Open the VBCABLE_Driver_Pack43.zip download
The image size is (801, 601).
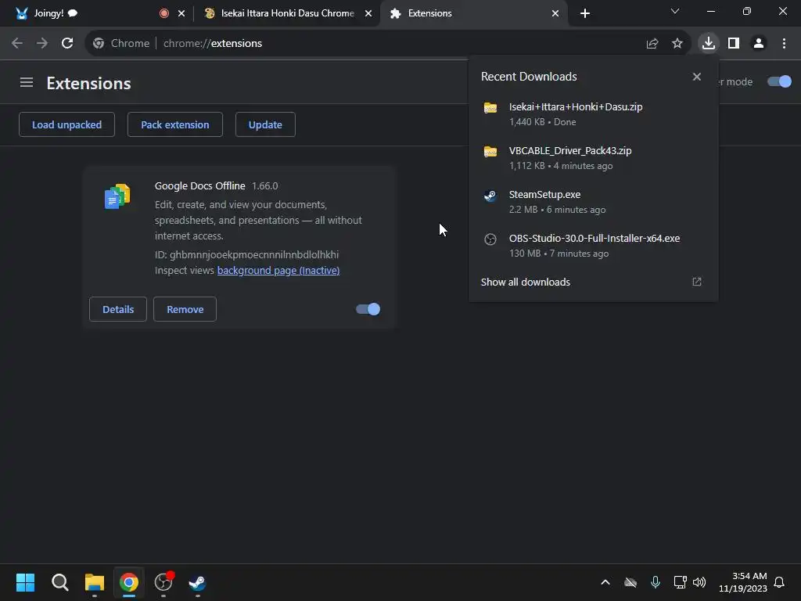(x=593, y=158)
